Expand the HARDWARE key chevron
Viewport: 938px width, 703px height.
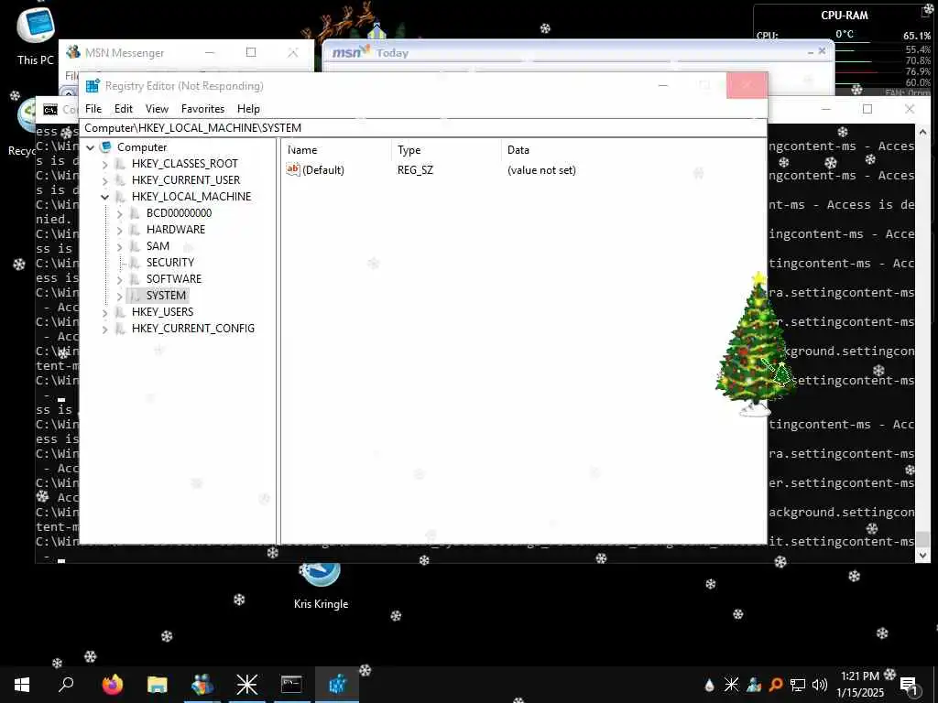click(119, 230)
